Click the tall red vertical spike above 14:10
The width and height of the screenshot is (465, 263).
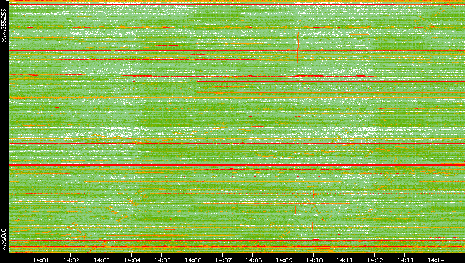tap(313, 222)
